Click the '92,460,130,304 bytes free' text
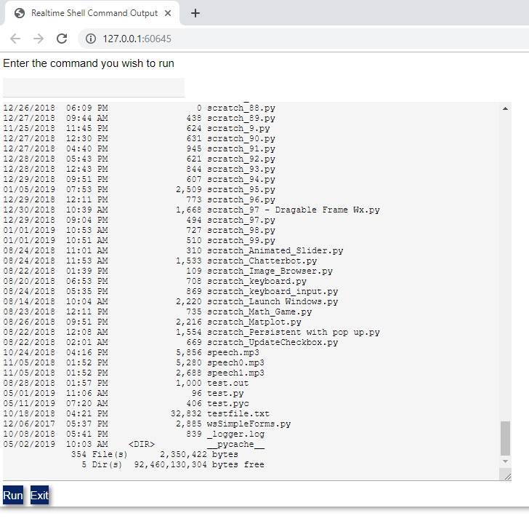The height and width of the screenshot is (524, 529). click(199, 464)
